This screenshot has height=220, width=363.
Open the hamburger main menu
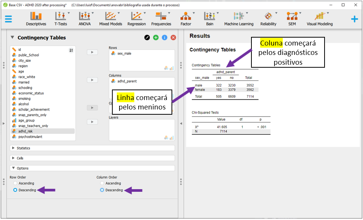8,19
